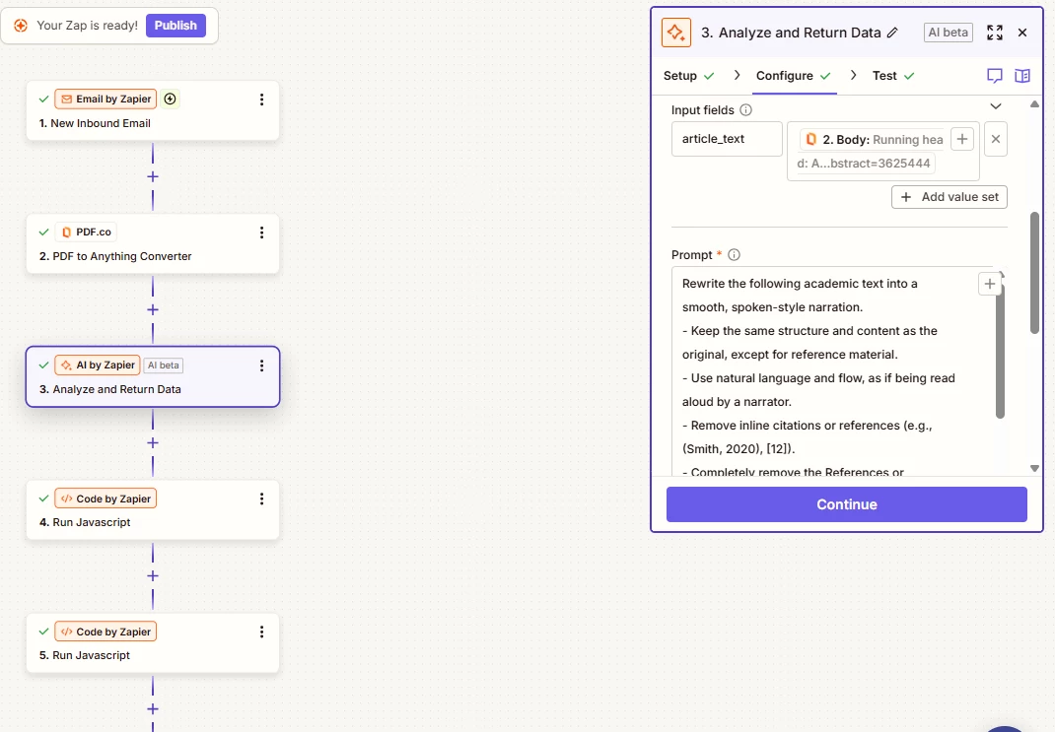Add a step after step 5 Run Javascript
The width and height of the screenshot is (1055, 732).
pyautogui.click(x=153, y=709)
